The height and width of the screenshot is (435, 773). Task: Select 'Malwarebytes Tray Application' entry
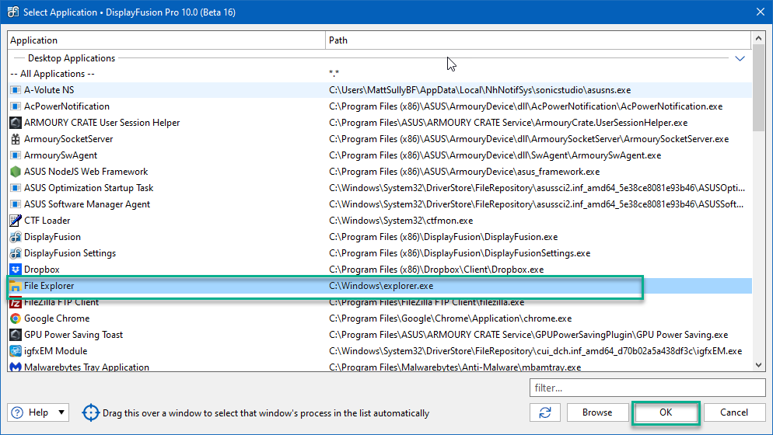86,367
